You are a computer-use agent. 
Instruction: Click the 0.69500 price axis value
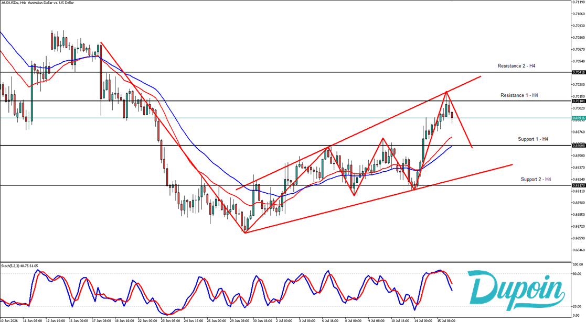click(x=580, y=156)
